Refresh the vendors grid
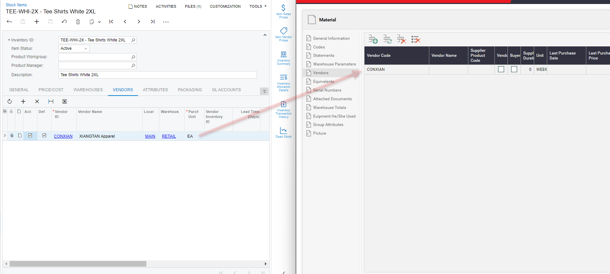The height and width of the screenshot is (274, 610). (10, 102)
